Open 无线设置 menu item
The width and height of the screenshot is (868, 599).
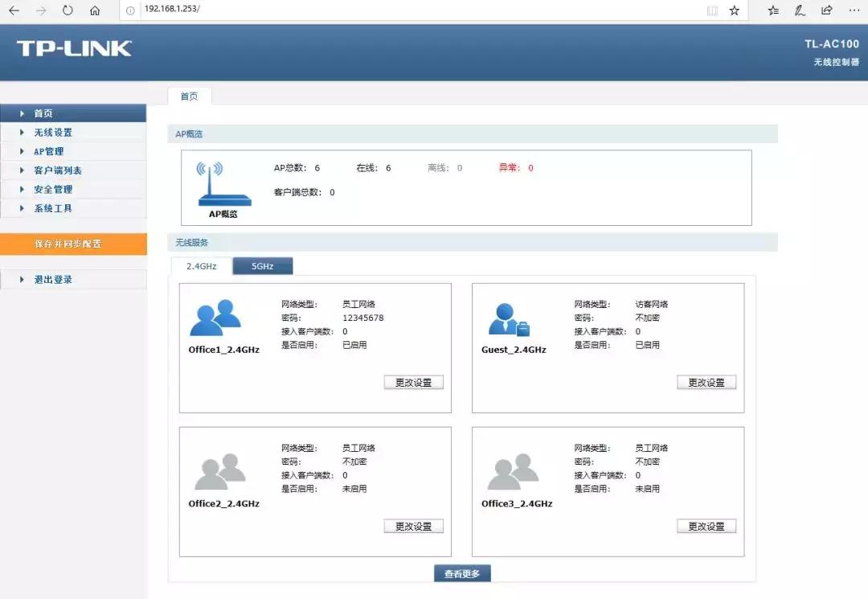click(73, 133)
